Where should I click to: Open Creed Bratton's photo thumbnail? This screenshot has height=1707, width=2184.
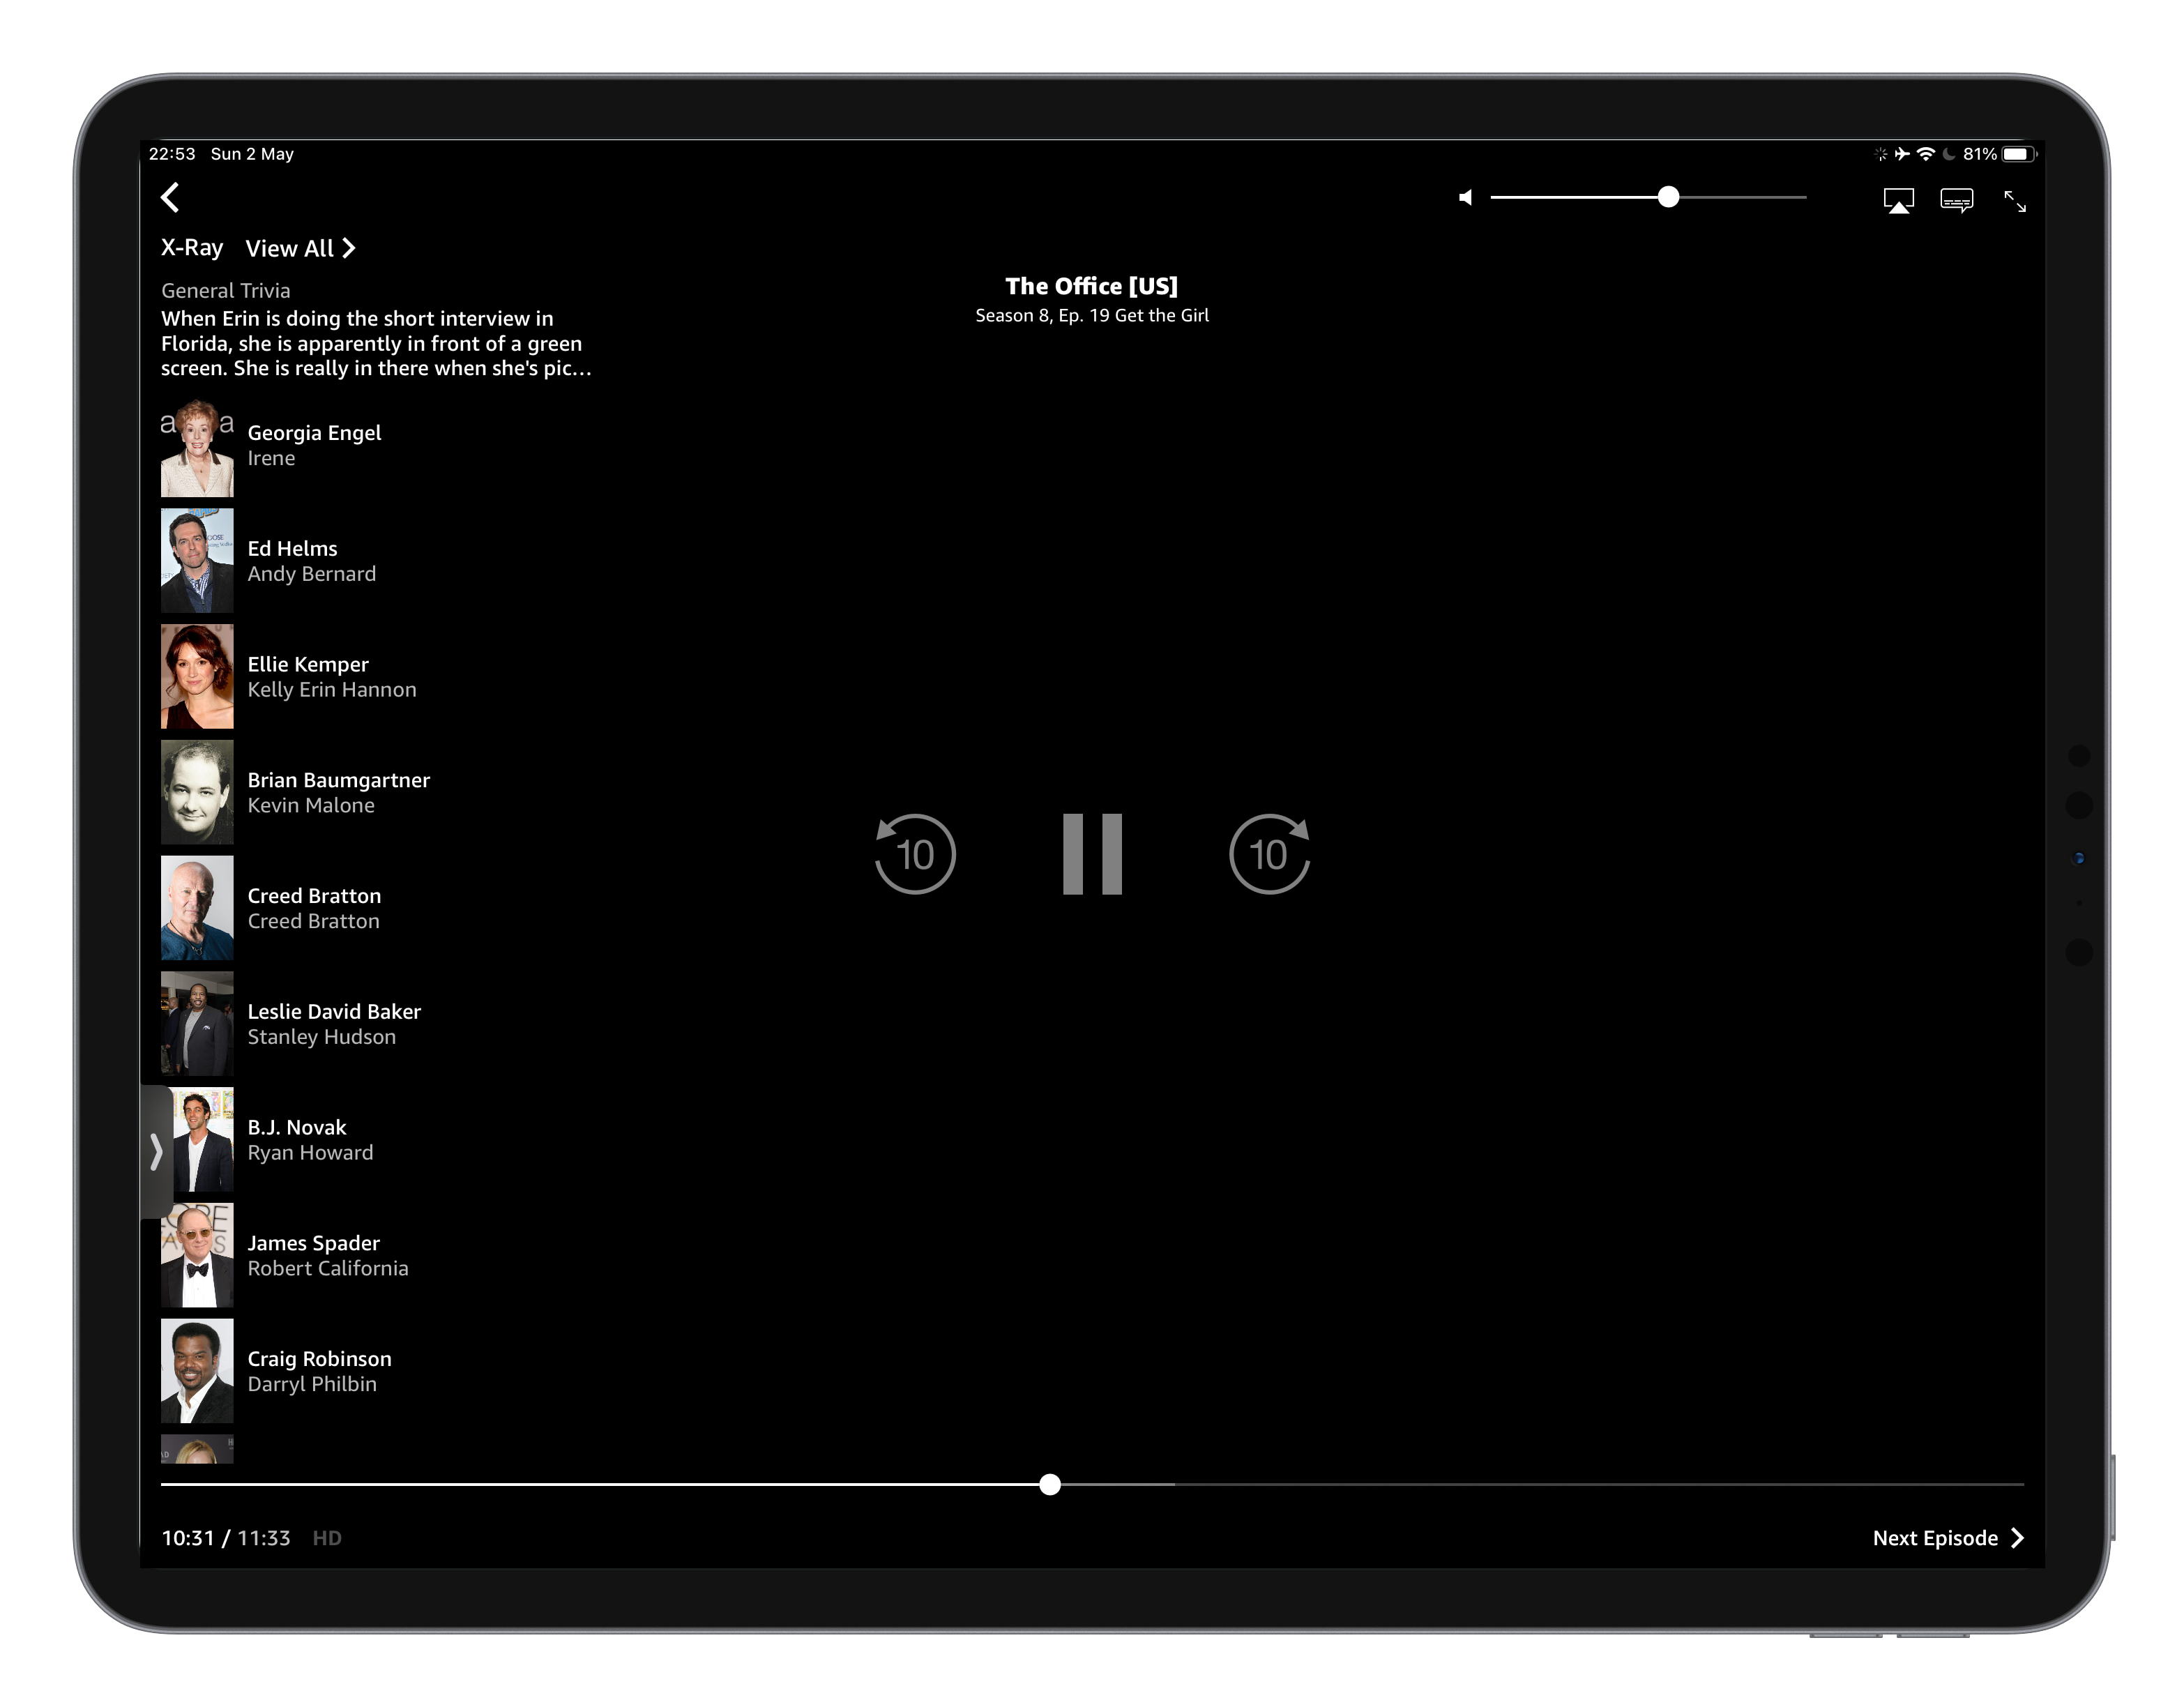pos(197,908)
